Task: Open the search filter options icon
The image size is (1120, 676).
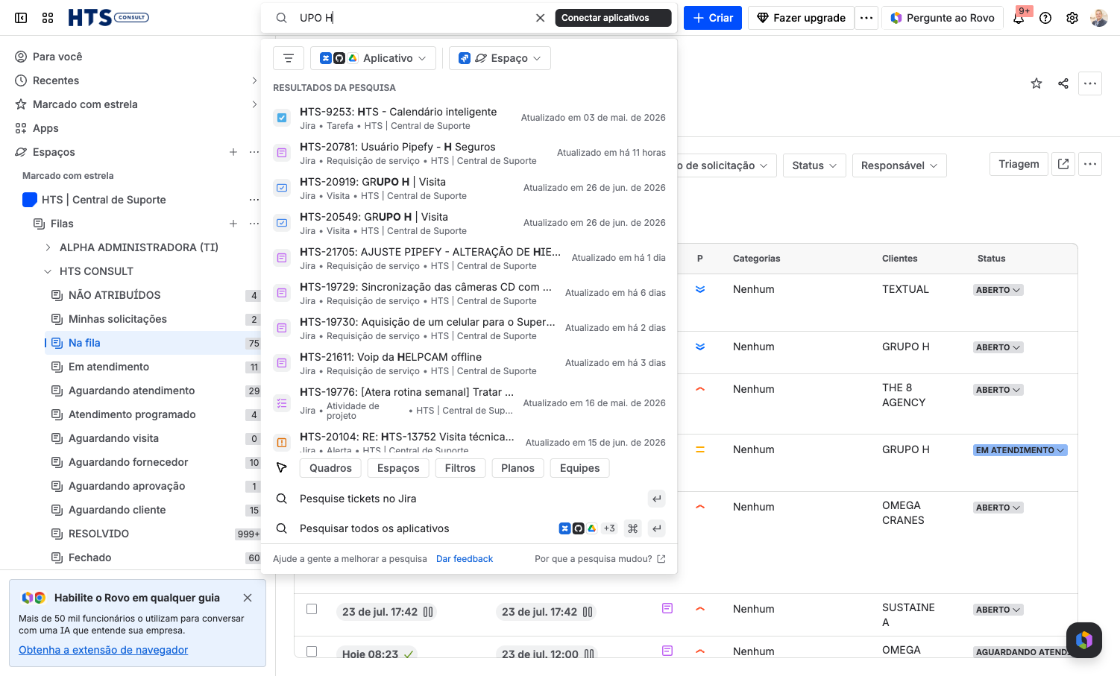Action: [289, 58]
